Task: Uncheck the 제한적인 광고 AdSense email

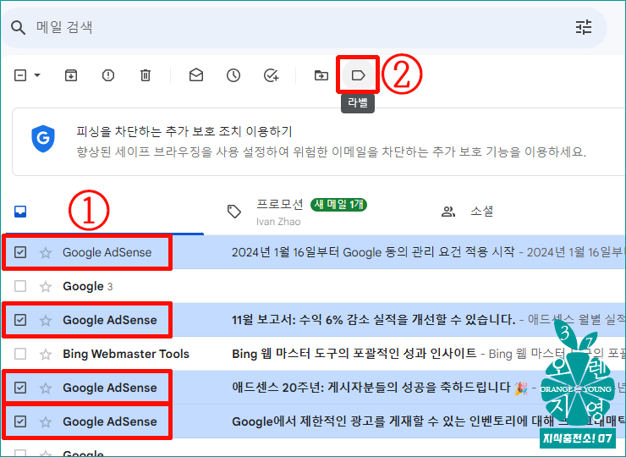Action: coord(20,421)
